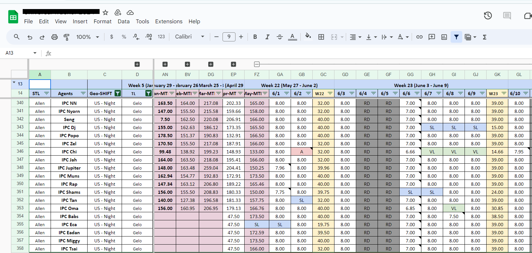Open the STL column filter
The width and height of the screenshot is (532, 253).
pos(46,93)
